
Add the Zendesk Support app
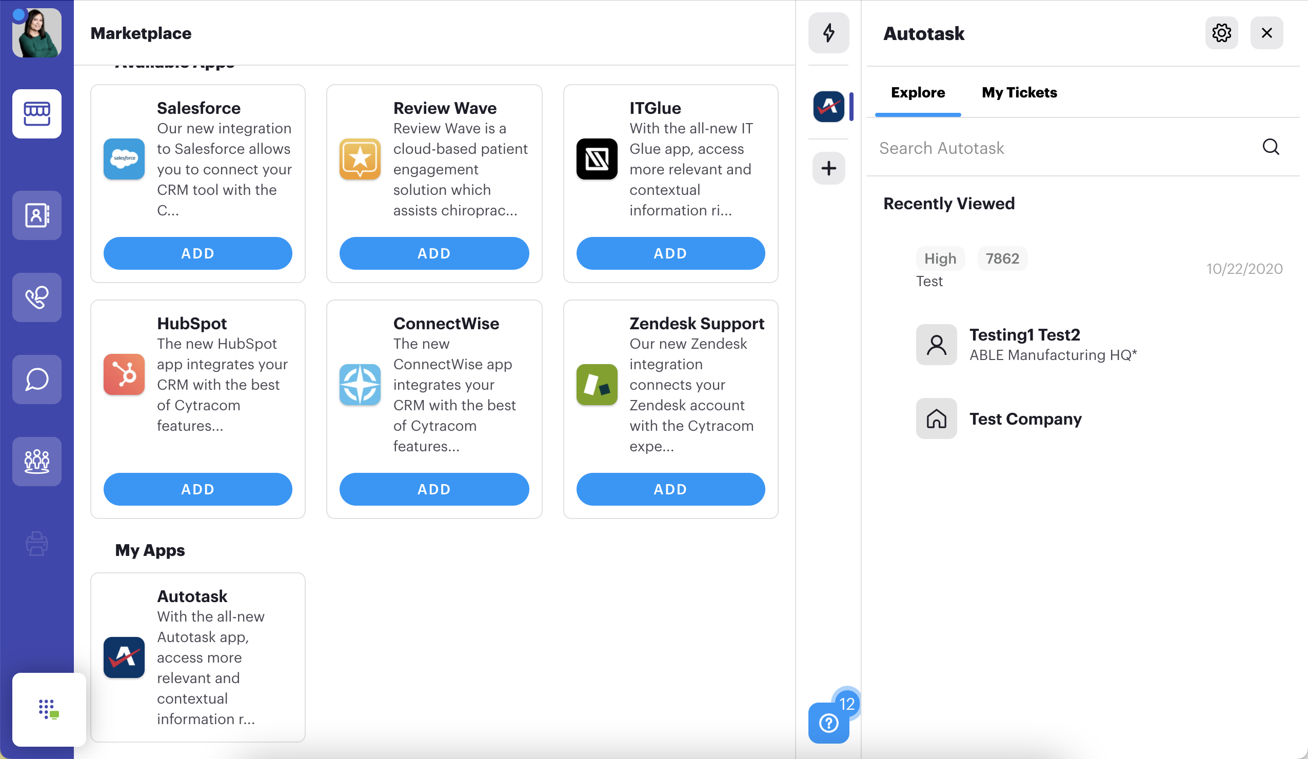tap(670, 489)
